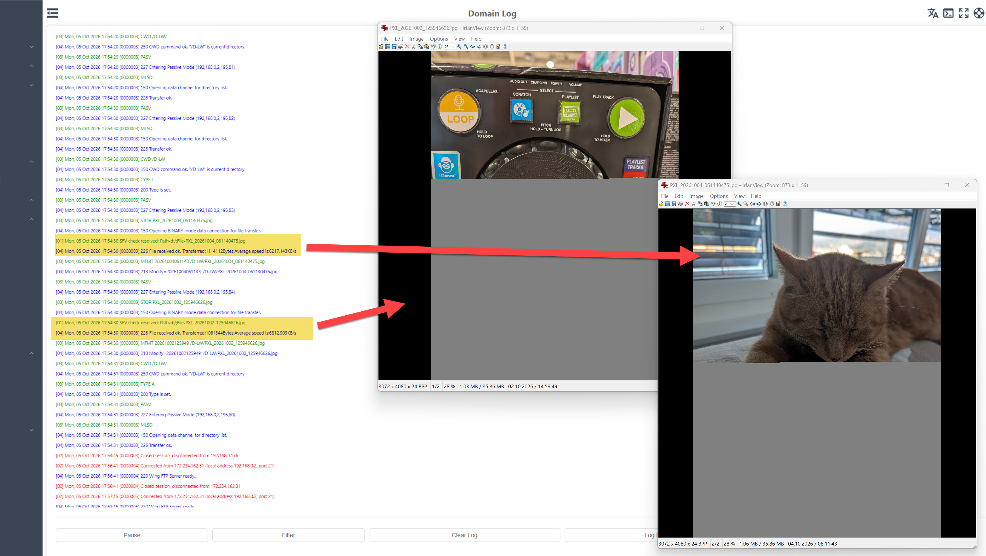Screen dimensions: 986x556
Task: Click red Delete X icon in PXL_20261002 window
Action: coord(407,47)
